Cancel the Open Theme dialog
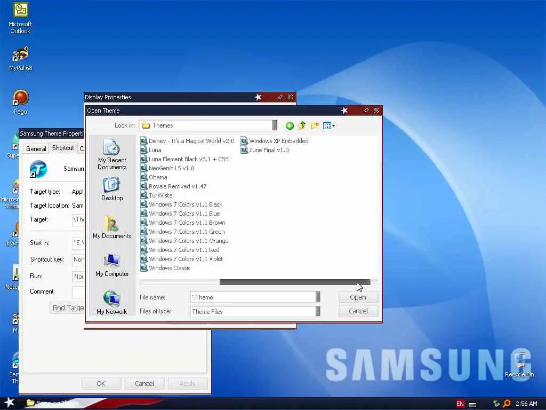Screen dimensions: 546x410 coord(358,311)
